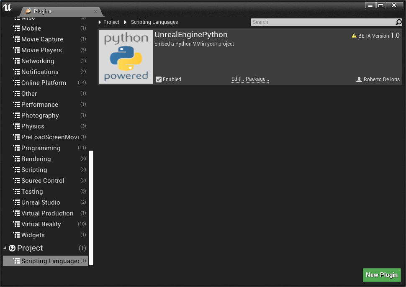Select the PreLoadScreenMovi category

tap(45, 137)
